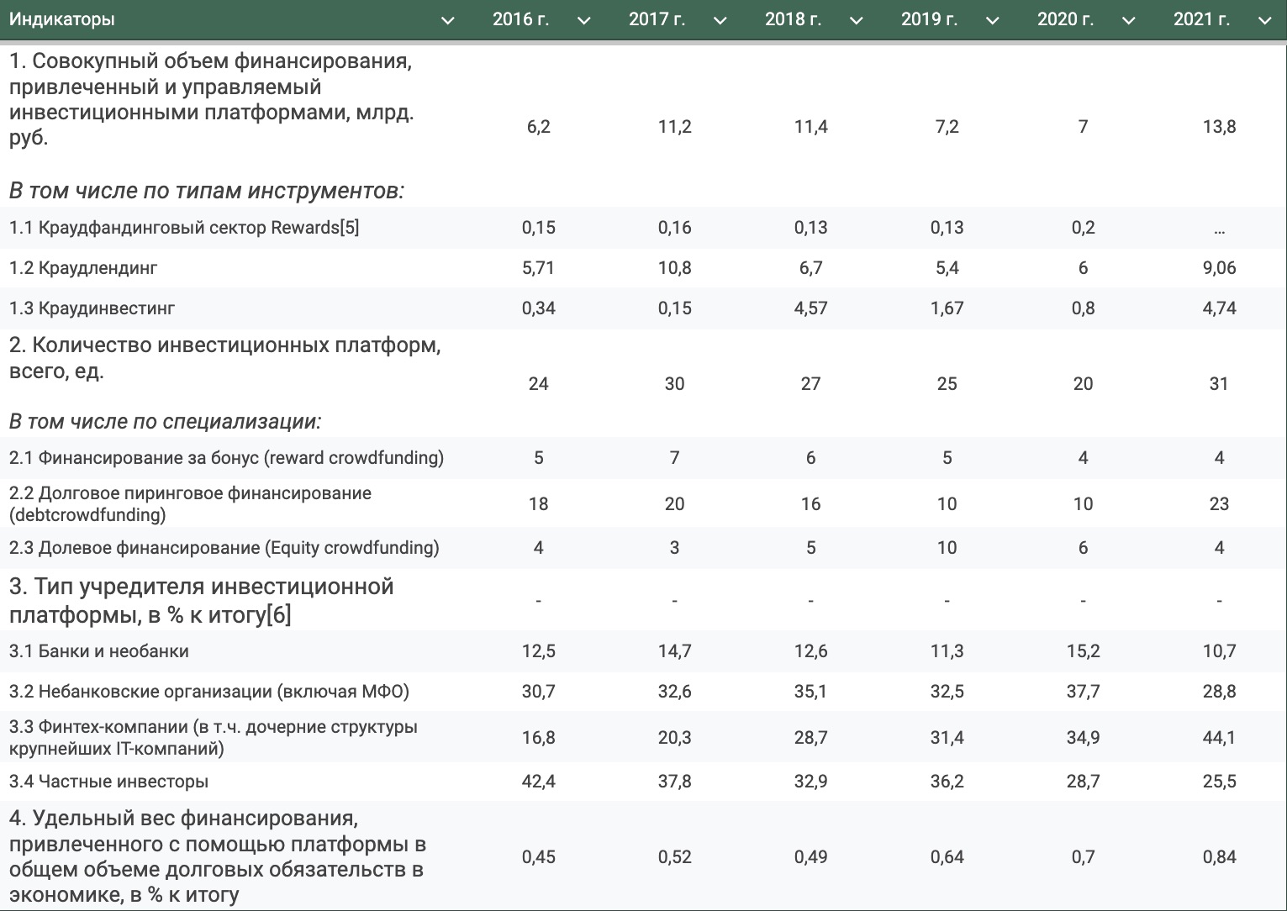Click cell 0,84 in удельный вес row
Image resolution: width=1287 pixels, height=911 pixels.
pyautogui.click(x=1220, y=857)
